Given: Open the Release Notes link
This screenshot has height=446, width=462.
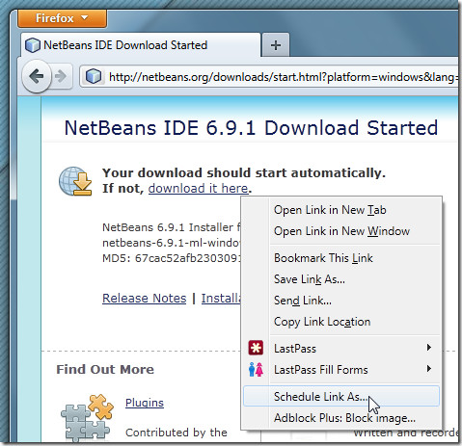Looking at the screenshot, I should click(x=144, y=299).
